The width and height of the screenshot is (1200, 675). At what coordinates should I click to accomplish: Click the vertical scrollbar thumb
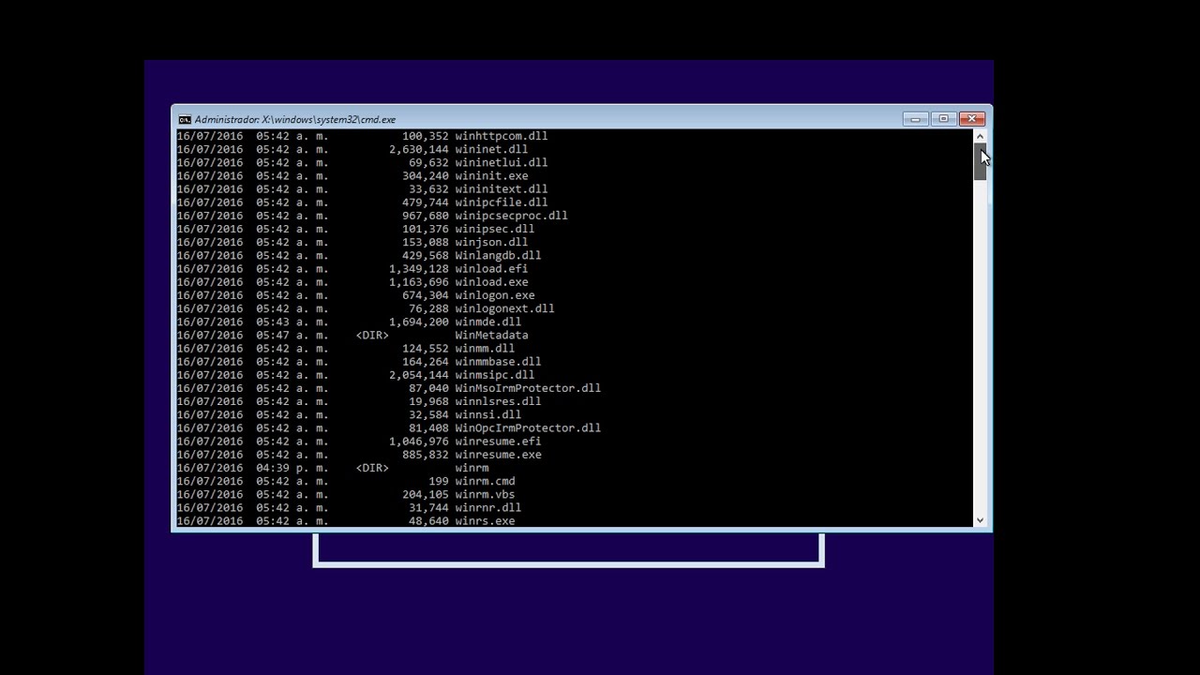click(x=980, y=161)
